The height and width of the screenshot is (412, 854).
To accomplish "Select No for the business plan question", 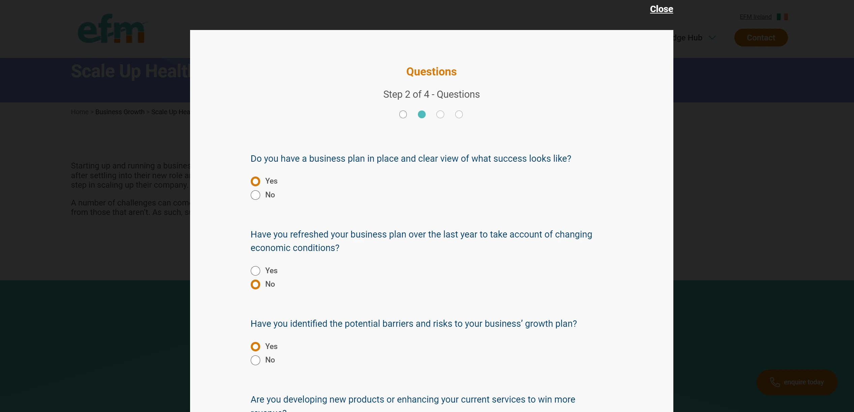I will [x=255, y=195].
